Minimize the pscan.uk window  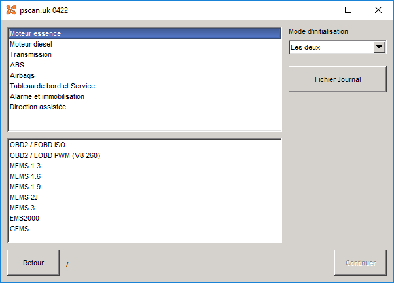[x=319, y=10]
